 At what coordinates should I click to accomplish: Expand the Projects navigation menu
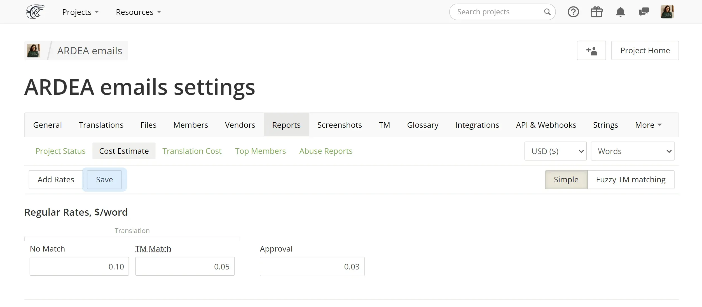(x=80, y=12)
